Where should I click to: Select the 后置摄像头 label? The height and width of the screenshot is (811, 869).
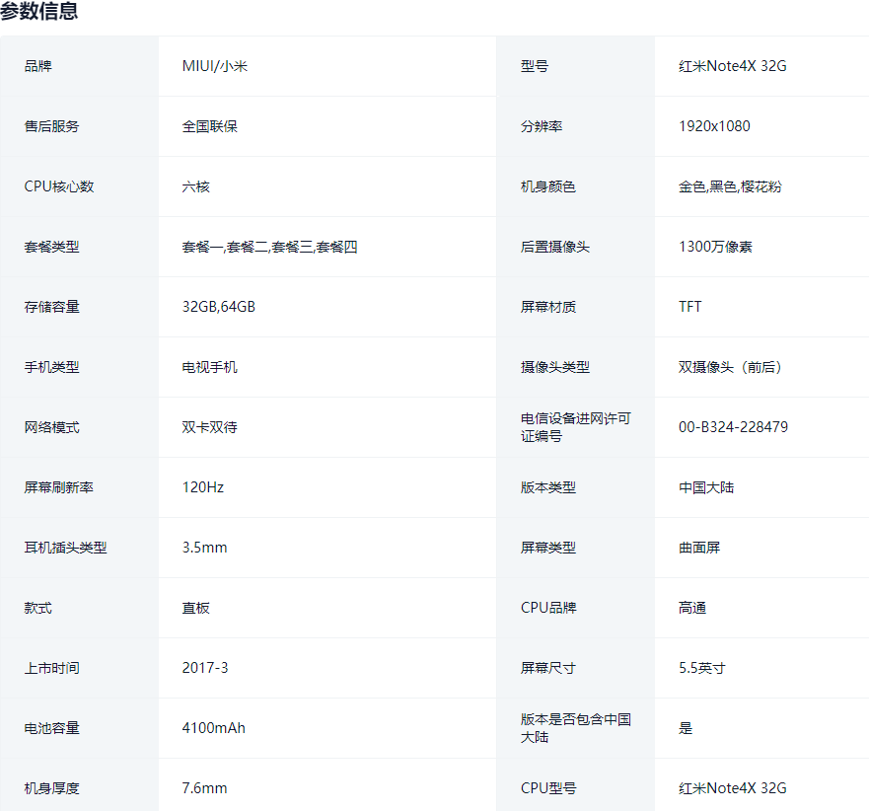tap(554, 247)
